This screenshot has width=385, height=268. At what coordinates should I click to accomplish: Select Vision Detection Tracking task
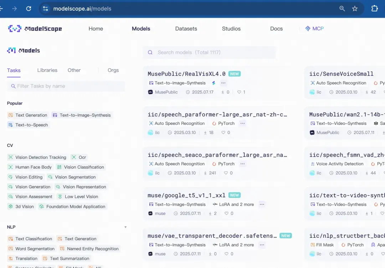tap(37, 157)
